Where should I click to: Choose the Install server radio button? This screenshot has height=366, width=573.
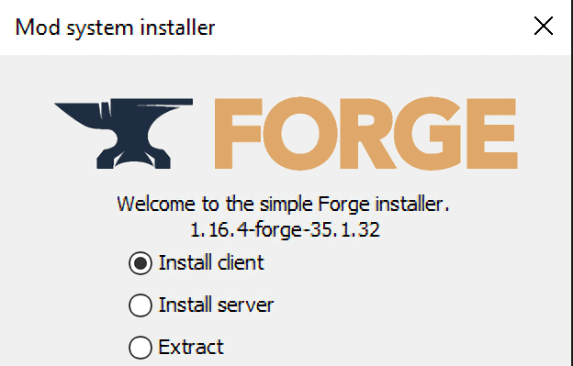pos(140,305)
